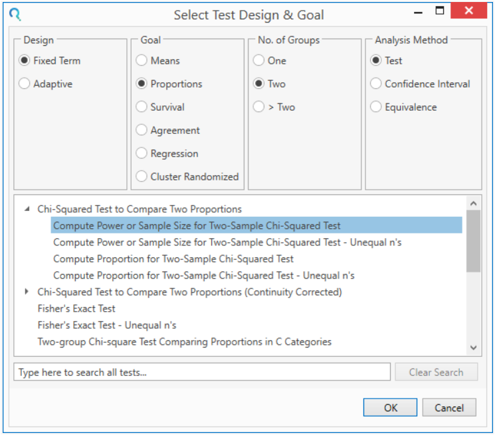Click the test list scroll down arrow
This screenshot has height=435, width=495.
click(473, 347)
